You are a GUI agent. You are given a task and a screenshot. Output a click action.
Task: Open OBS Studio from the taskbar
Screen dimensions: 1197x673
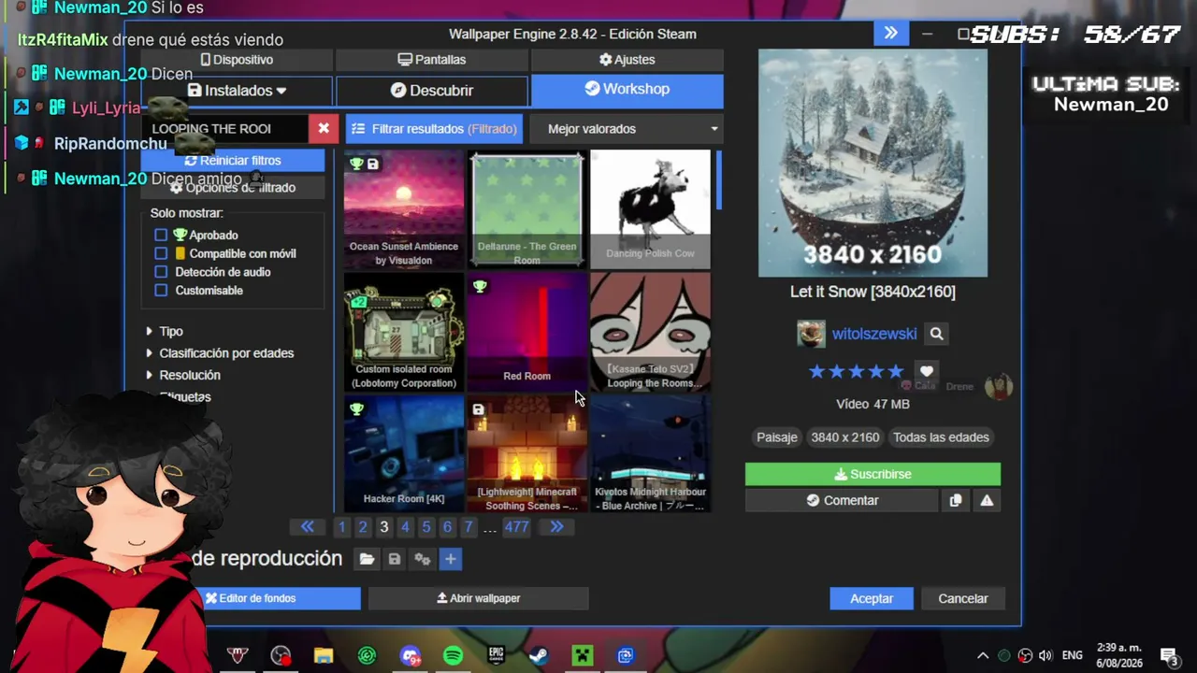click(281, 655)
